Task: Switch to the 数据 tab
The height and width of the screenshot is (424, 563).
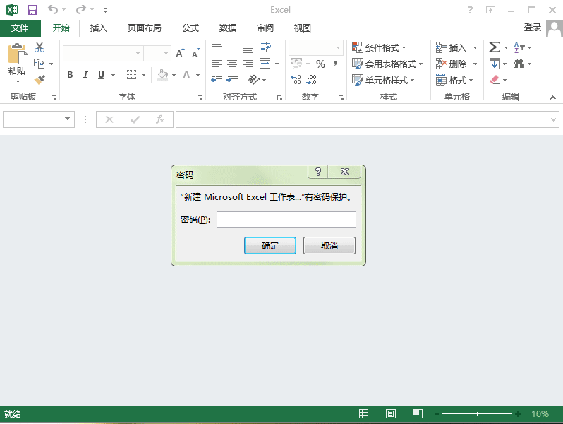Action: click(x=228, y=28)
